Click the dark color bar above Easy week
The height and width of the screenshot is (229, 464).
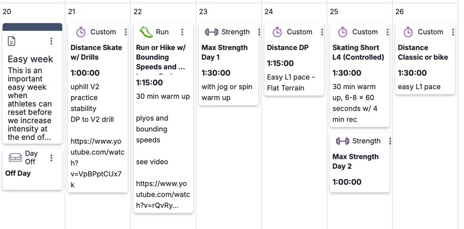(x=32, y=26)
